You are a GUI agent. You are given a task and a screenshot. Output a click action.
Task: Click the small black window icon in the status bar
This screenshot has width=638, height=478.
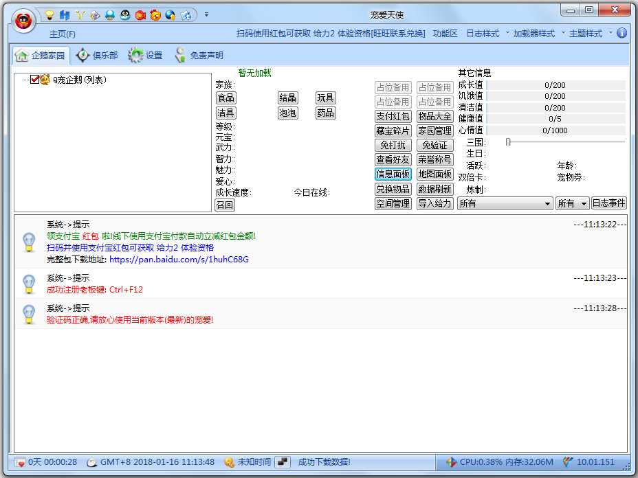point(283,462)
